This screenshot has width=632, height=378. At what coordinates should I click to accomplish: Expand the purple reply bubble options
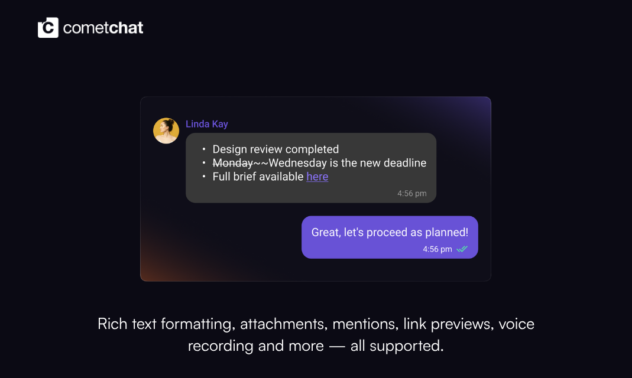coord(390,237)
